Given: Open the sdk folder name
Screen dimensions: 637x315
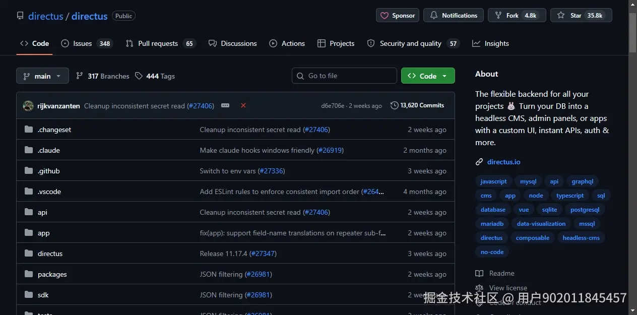Looking at the screenshot, I should tap(43, 295).
